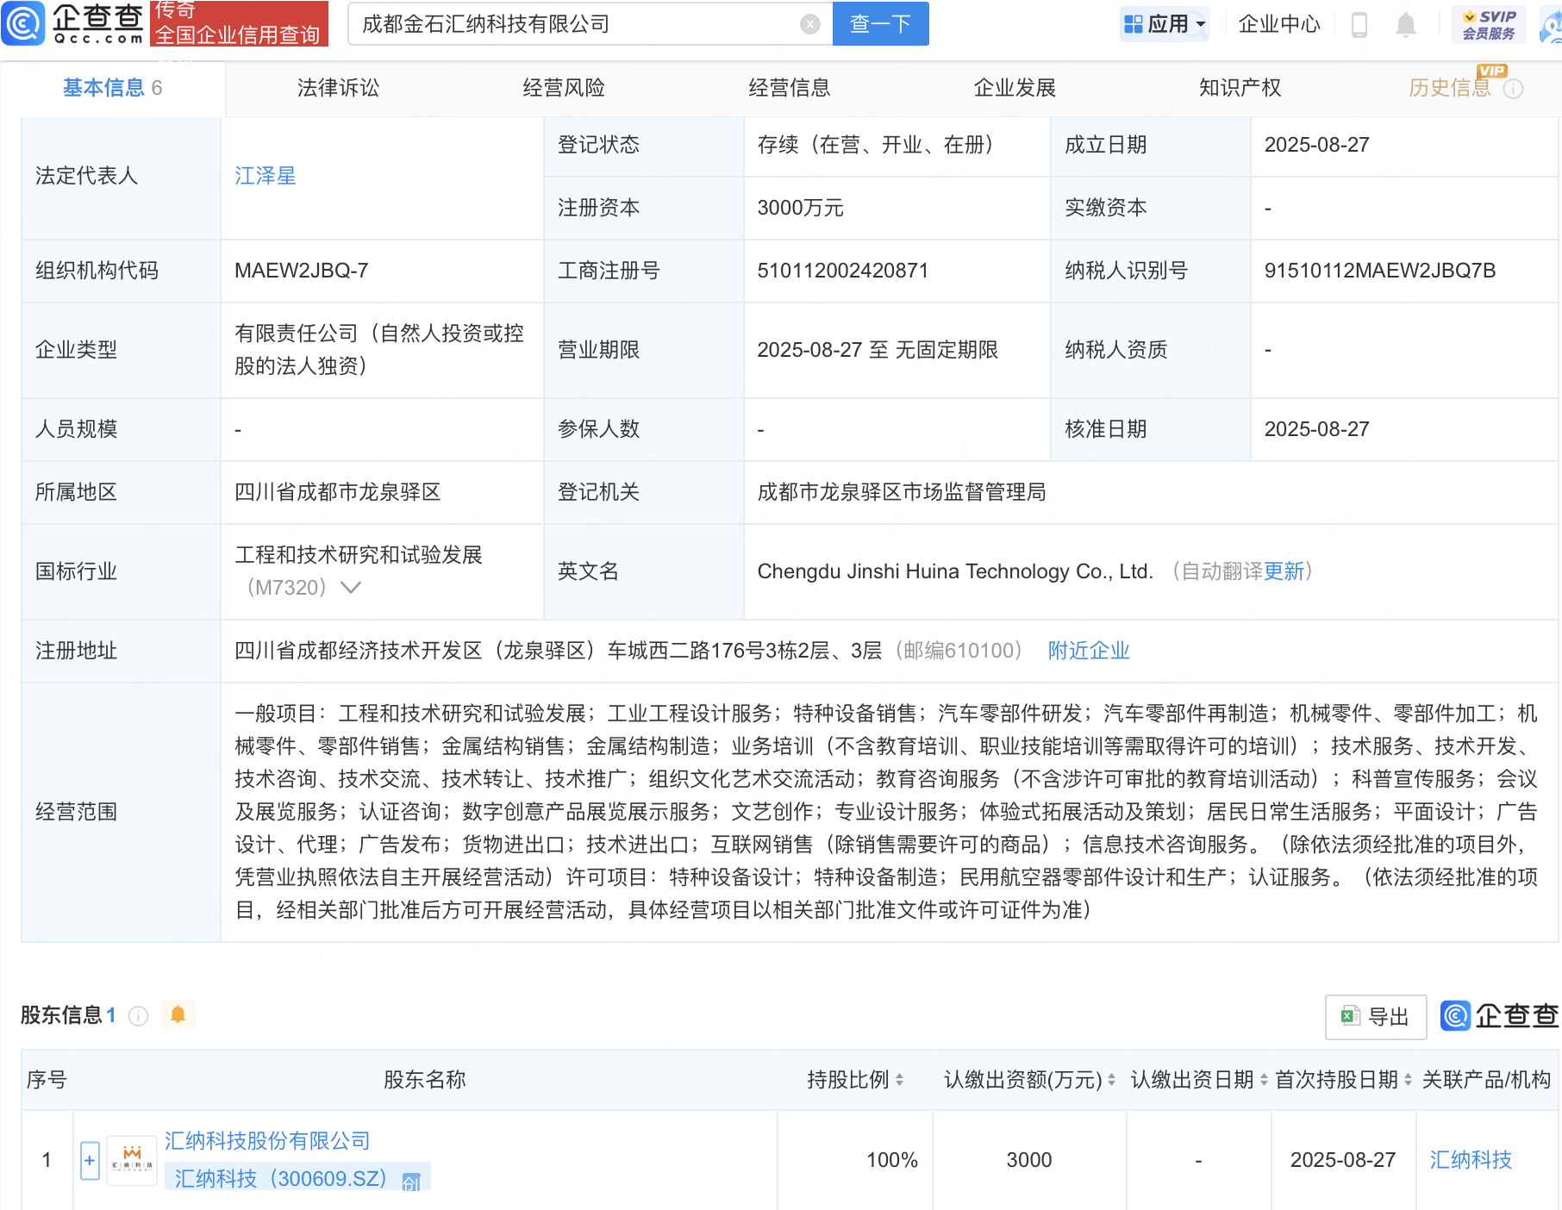The image size is (1562, 1210).
Task: Sort by 认缴出资额(万元) column
Action: 1111,1080
